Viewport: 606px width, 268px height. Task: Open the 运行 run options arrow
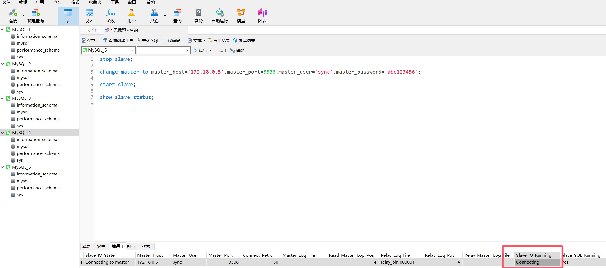(210, 51)
